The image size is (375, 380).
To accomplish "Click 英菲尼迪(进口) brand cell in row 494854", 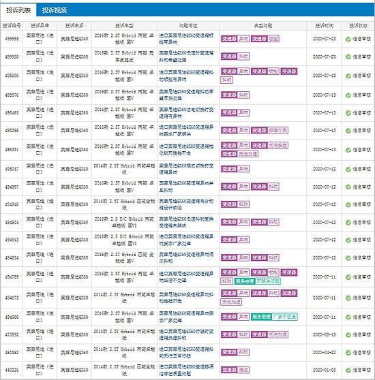I will point(40,257).
